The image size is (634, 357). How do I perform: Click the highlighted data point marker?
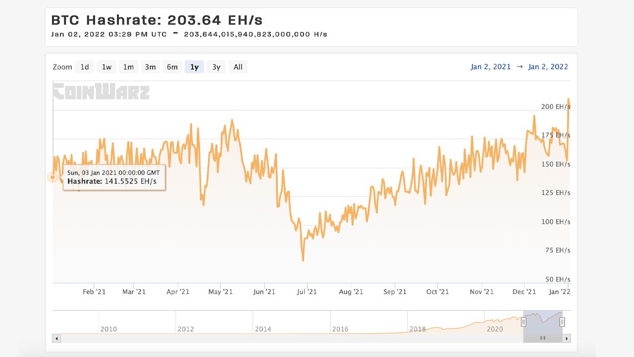[53, 178]
